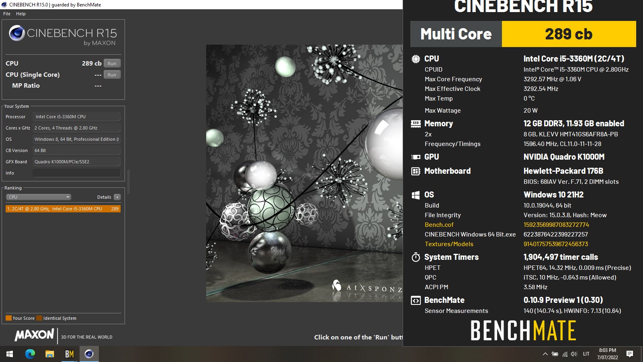Click the CB Version field
The image size is (643, 362).
tap(76, 150)
